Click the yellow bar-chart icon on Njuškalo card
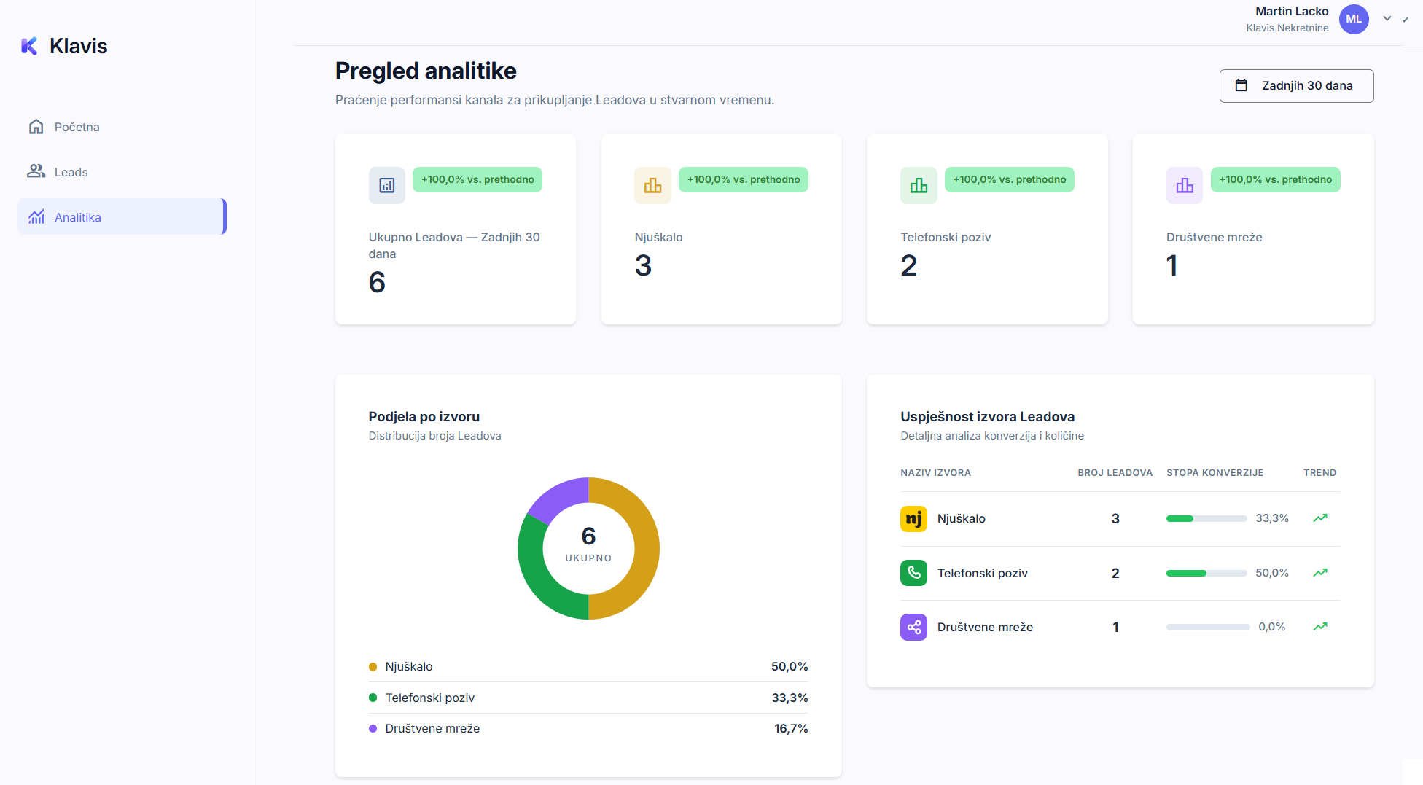The image size is (1423, 785). [x=653, y=185]
